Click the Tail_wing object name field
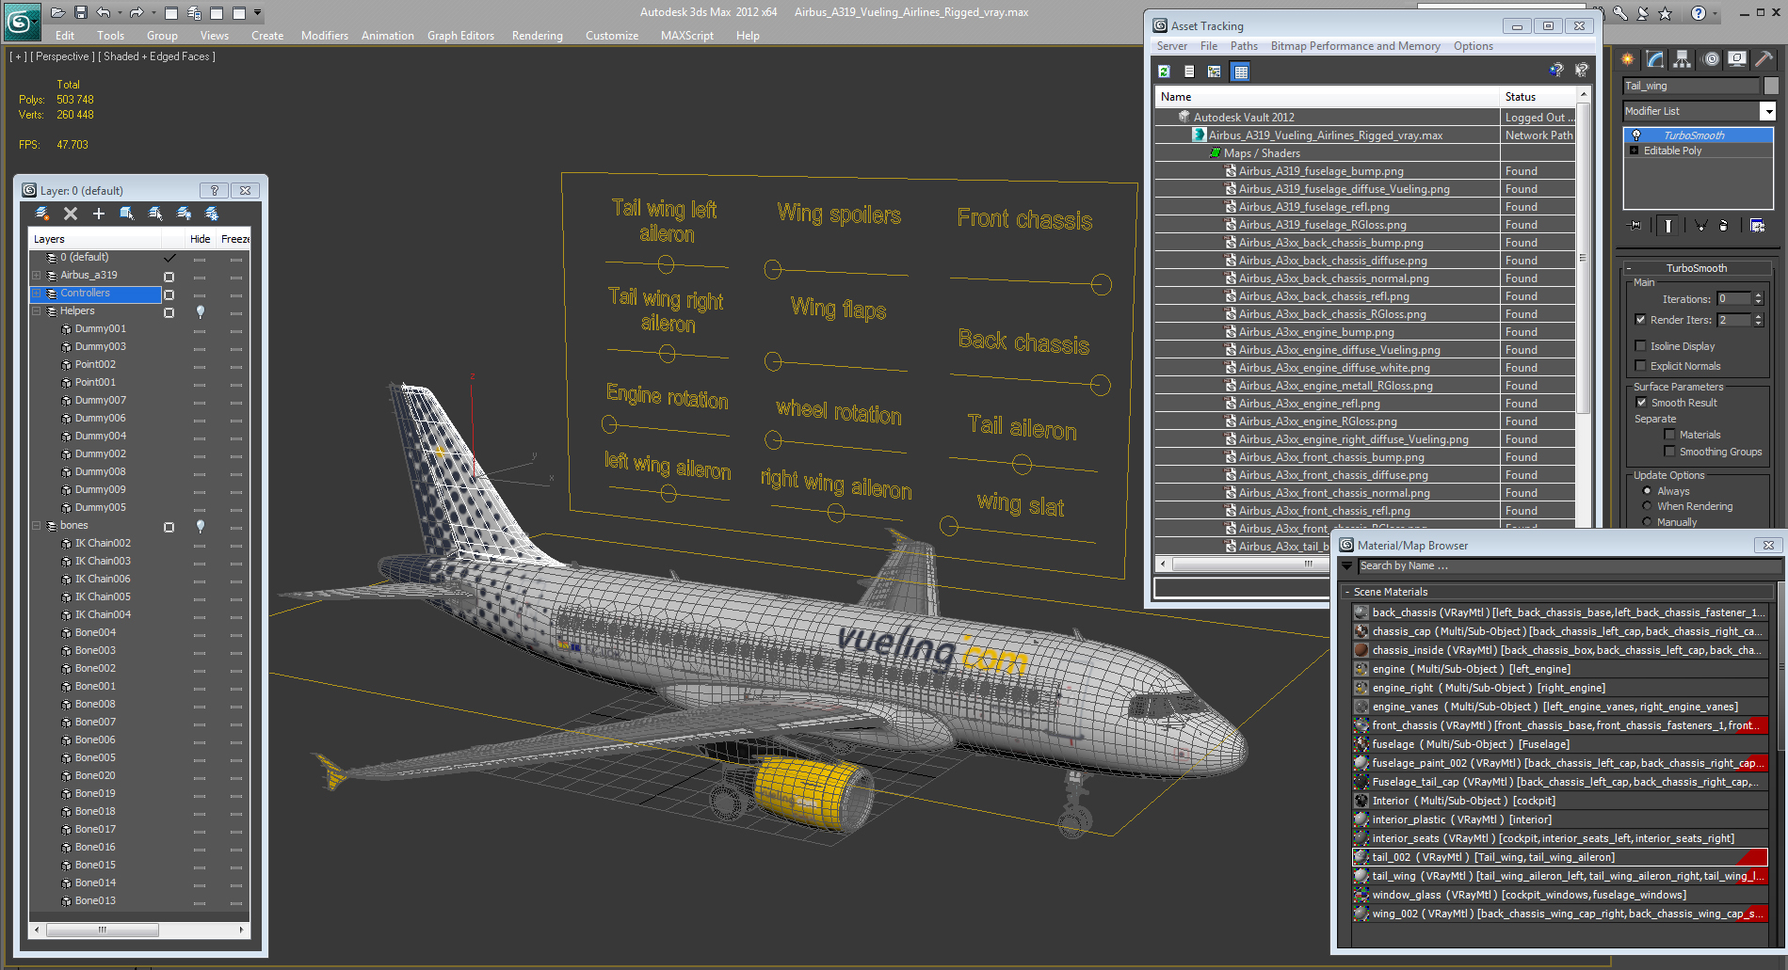The image size is (1788, 970). (x=1691, y=86)
